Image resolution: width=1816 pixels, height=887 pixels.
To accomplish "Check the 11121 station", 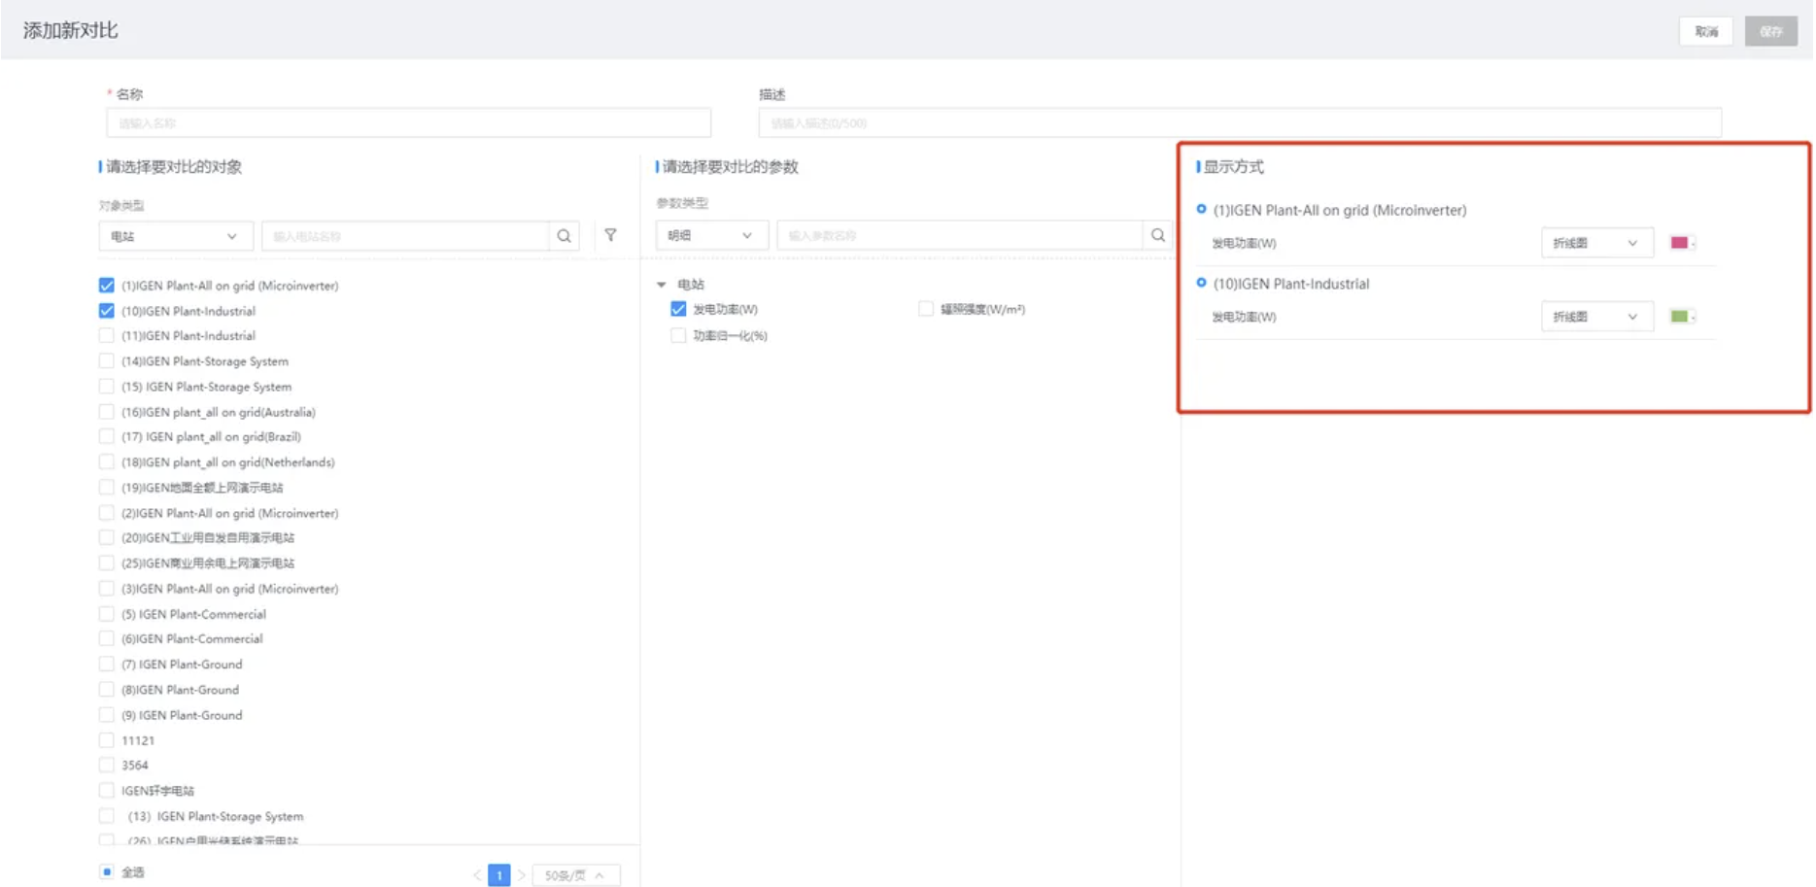I will click(107, 740).
